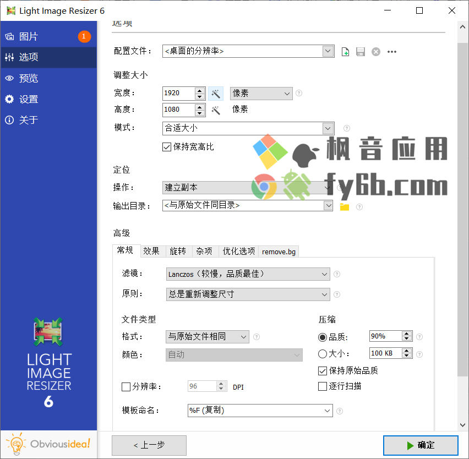Open the profile more options ellipsis
Viewport: 469px width, 459px height.
(x=392, y=52)
